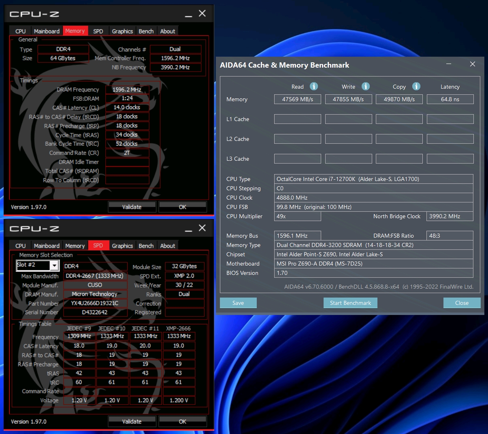Switch to Memory tab in lower CPU-Z window
The image size is (488, 434).
pos(75,246)
